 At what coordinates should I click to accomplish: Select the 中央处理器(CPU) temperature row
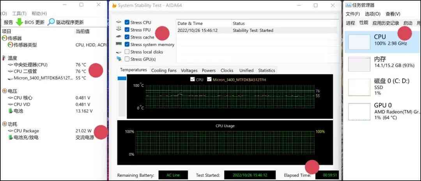30,65
